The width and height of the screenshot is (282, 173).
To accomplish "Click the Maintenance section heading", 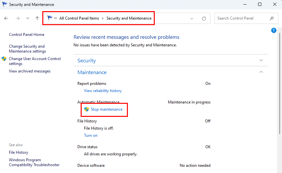I will coord(92,72).
